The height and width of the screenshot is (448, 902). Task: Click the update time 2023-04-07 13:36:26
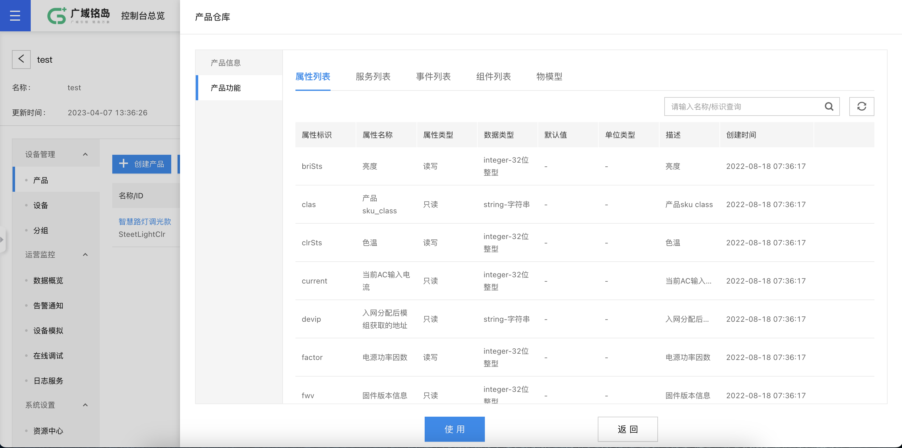[x=107, y=112]
